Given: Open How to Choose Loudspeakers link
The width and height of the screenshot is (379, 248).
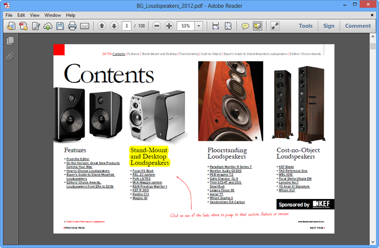Looking at the screenshot, I should tap(88, 171).
